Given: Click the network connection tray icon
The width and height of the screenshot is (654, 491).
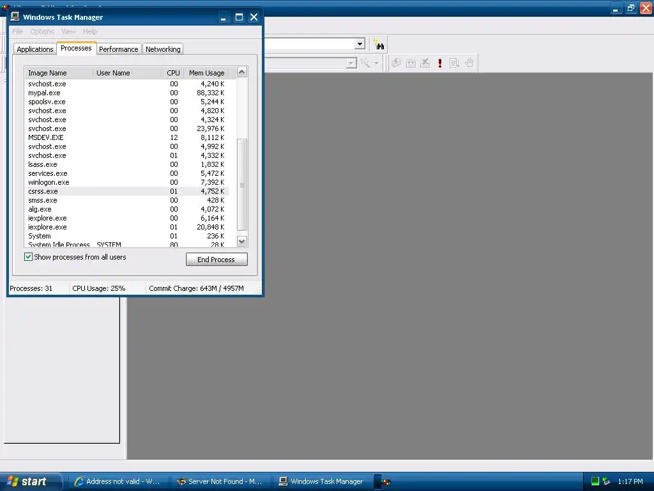Looking at the screenshot, I should (x=607, y=481).
